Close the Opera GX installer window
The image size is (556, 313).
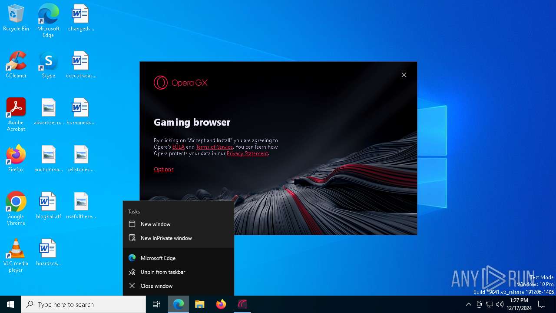tap(404, 75)
